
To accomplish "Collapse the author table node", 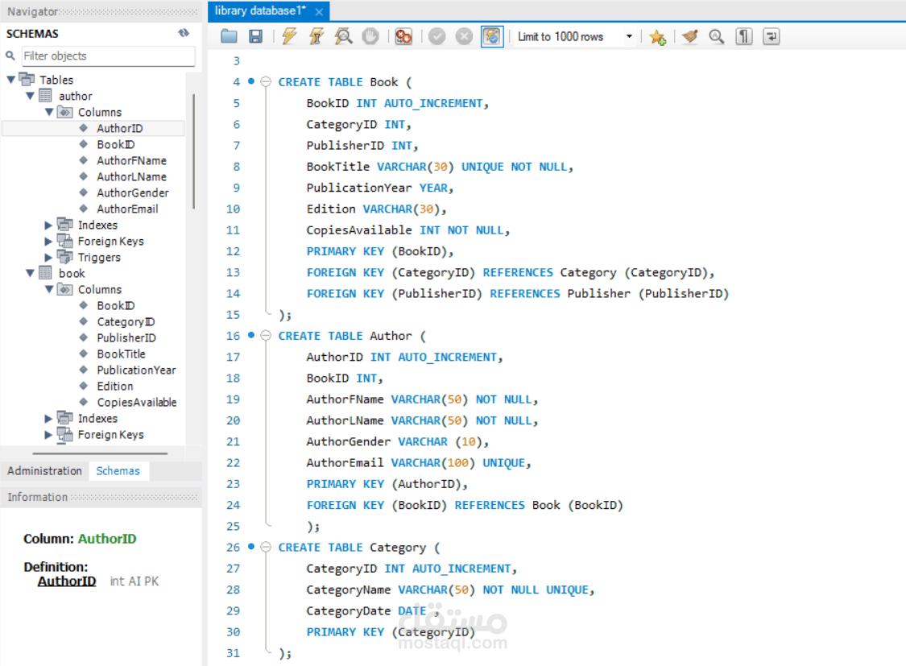I will click(x=30, y=96).
